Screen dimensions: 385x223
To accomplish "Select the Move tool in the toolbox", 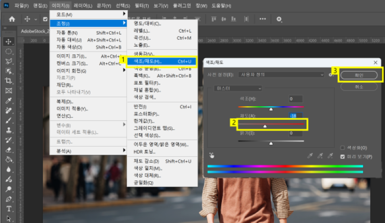I will pyautogui.click(x=9, y=42).
